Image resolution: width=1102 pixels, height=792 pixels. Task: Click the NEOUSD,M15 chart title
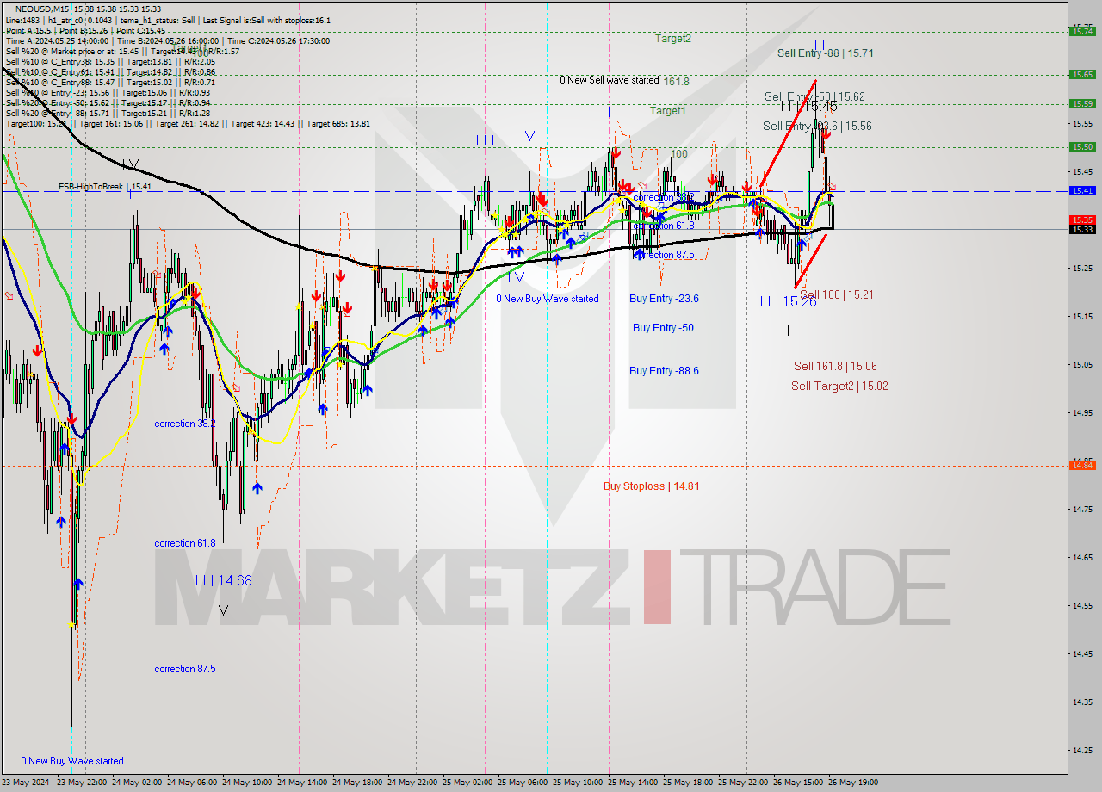pyautogui.click(x=42, y=9)
